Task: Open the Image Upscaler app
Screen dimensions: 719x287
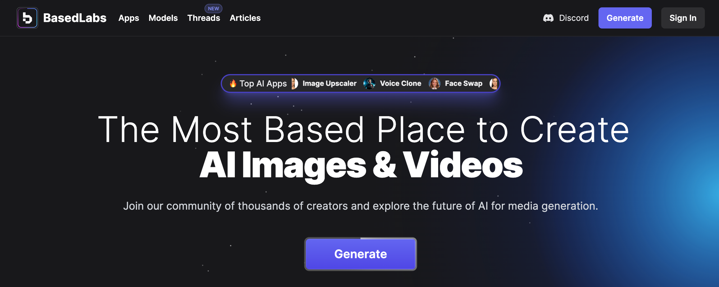Action: [330, 83]
